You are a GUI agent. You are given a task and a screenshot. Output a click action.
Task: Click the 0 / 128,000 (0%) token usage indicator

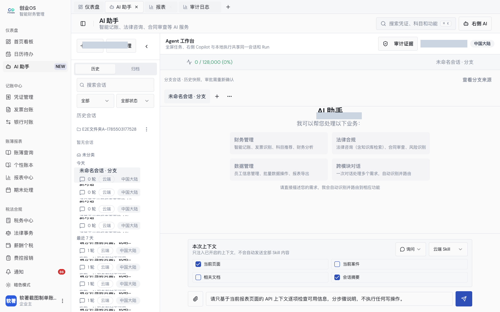[x=209, y=62]
